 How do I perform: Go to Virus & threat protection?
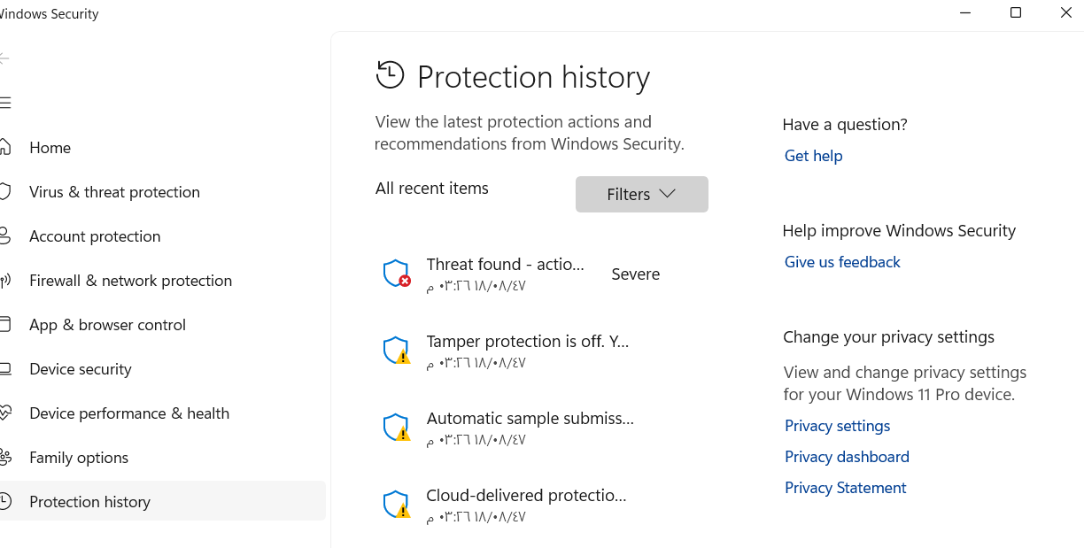114,192
